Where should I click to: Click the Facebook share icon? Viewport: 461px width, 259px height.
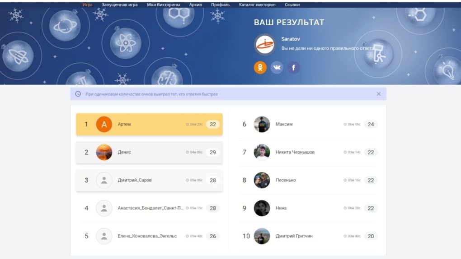pyautogui.click(x=293, y=68)
